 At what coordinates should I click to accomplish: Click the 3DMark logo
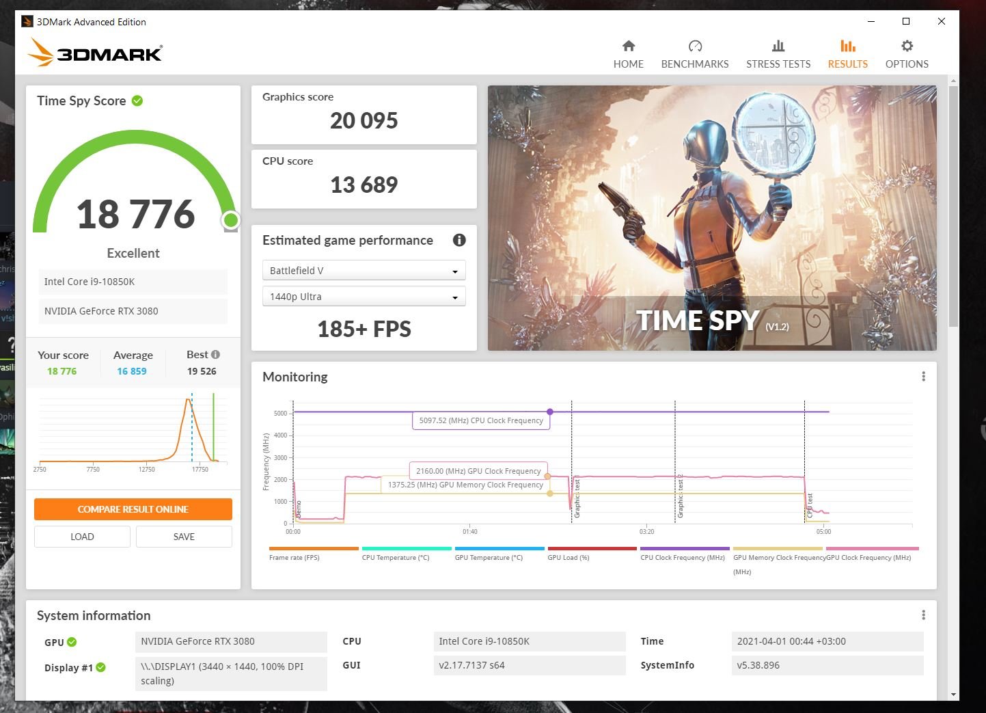pos(96,53)
